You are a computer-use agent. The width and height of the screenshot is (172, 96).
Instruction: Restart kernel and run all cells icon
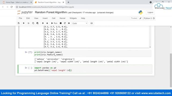click(x=69, y=23)
